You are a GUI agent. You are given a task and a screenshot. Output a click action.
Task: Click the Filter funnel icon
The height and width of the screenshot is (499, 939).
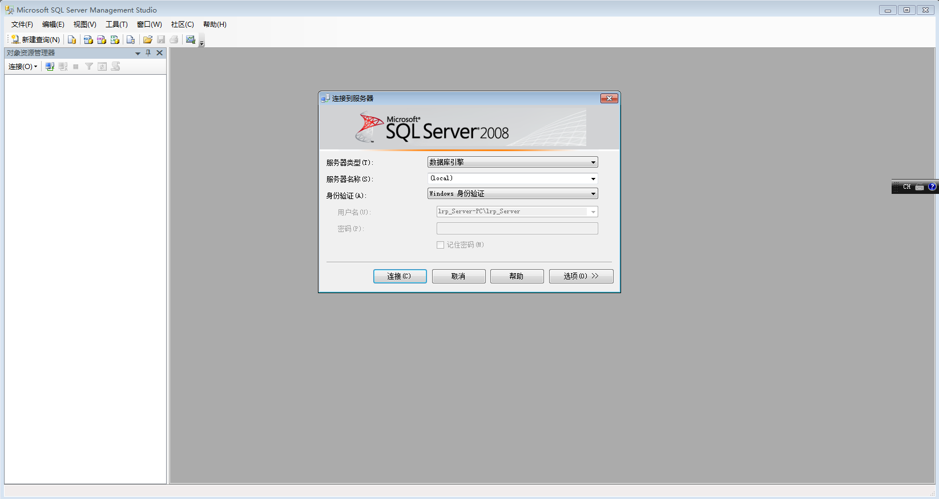(x=89, y=67)
